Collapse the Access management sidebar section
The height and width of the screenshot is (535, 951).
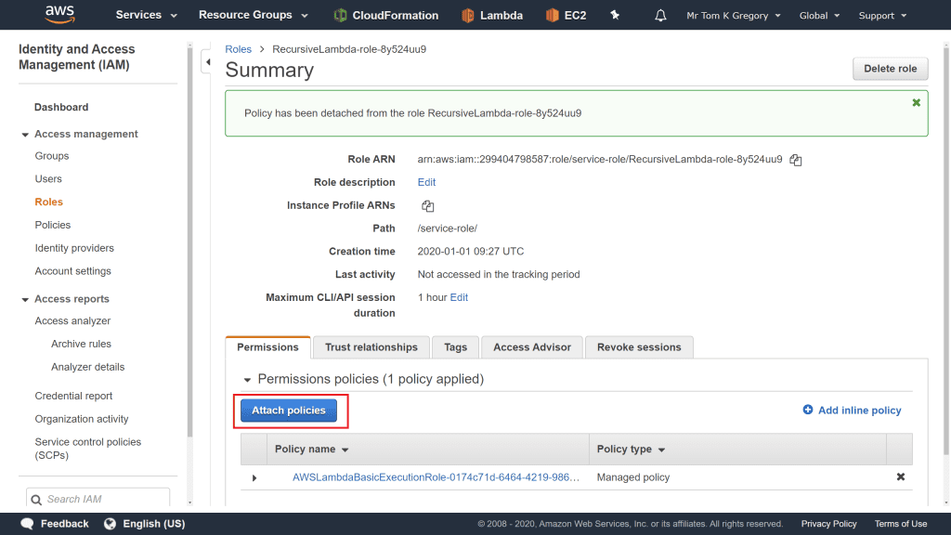25,135
